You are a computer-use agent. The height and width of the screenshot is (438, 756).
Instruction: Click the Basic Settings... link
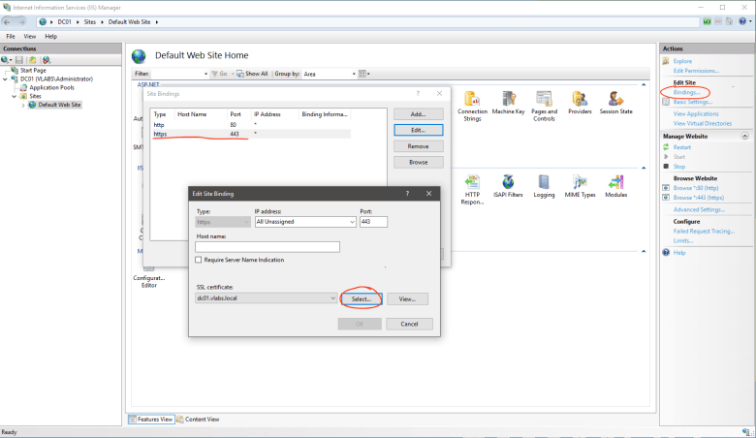click(x=693, y=102)
